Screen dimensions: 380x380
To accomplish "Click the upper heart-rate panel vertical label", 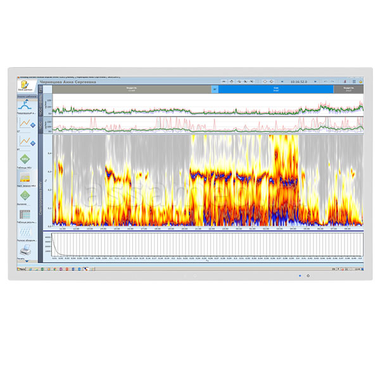I will pyautogui.click(x=41, y=105).
